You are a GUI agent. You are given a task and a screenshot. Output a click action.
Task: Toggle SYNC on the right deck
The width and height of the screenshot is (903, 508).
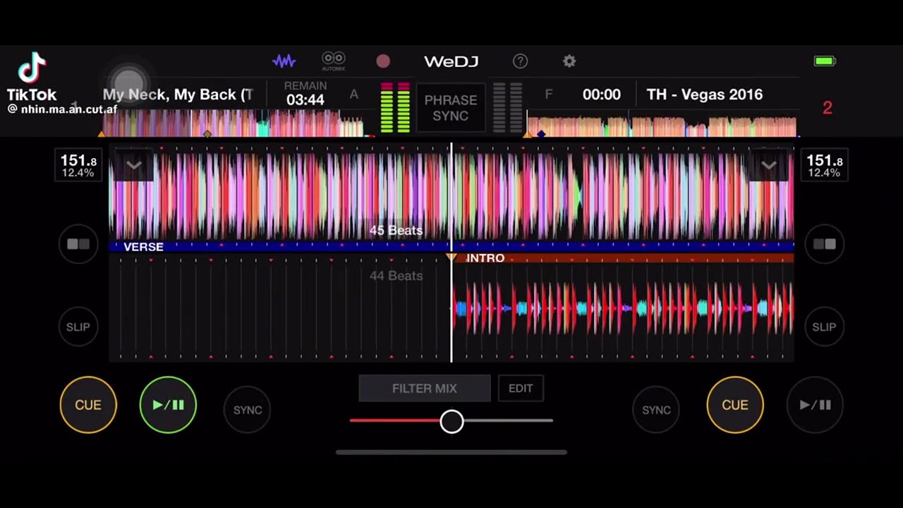tap(656, 410)
